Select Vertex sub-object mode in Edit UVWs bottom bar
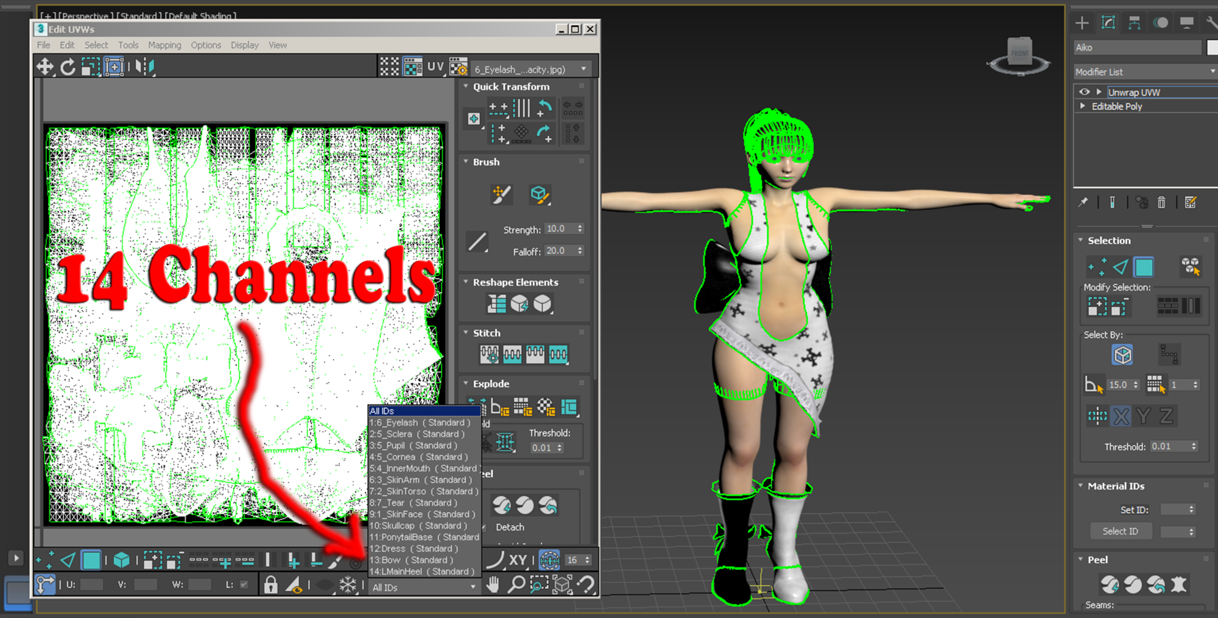 coord(45,560)
